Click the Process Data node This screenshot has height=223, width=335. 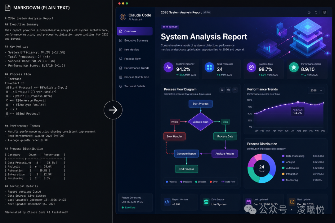(225, 136)
